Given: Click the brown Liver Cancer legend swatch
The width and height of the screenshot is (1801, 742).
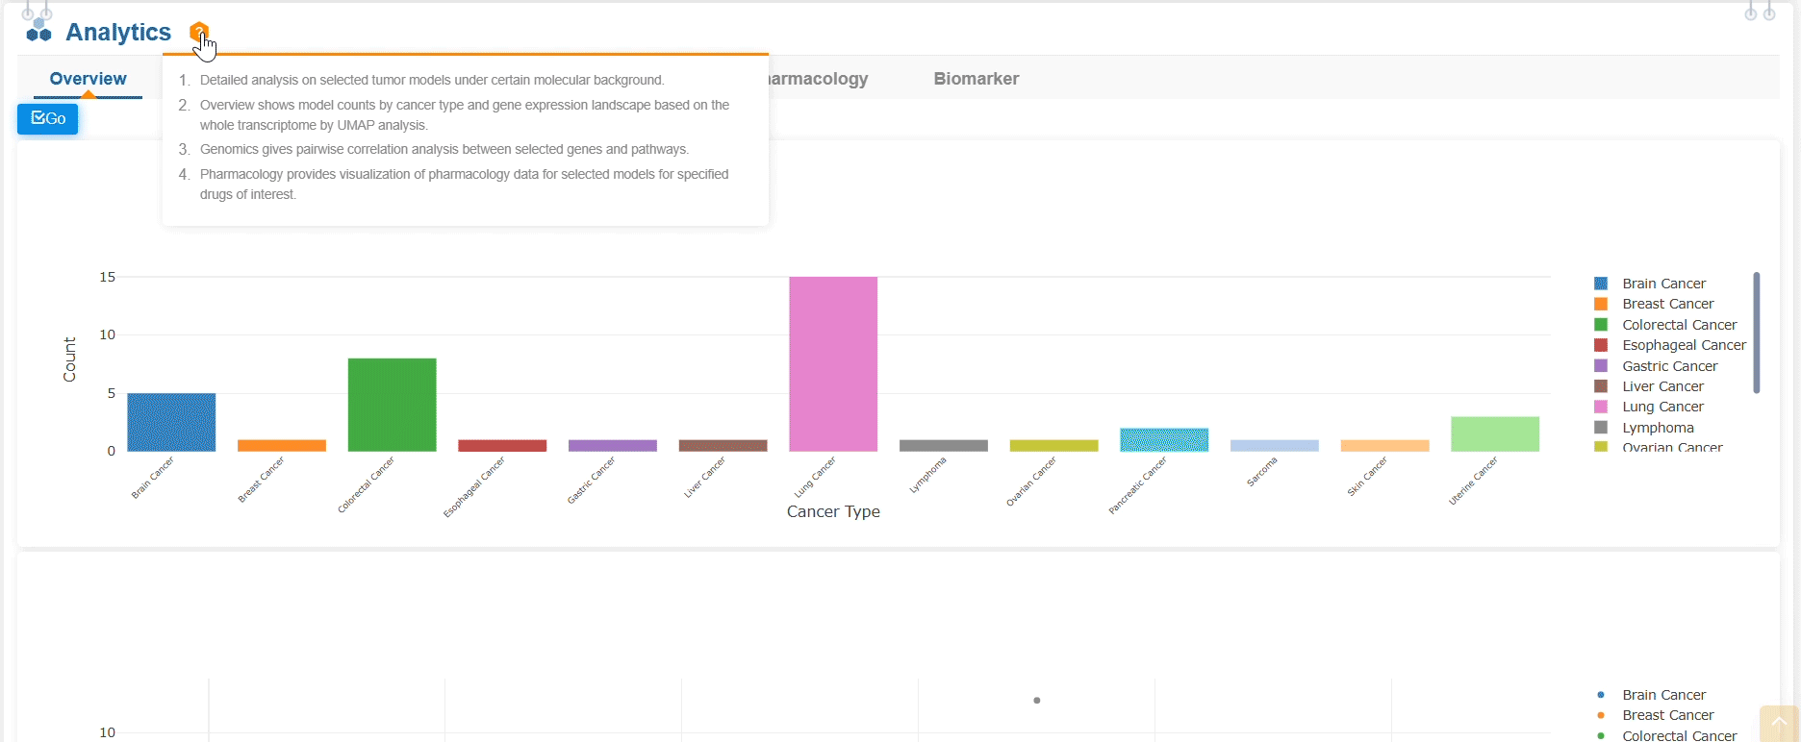Looking at the screenshot, I should (1601, 386).
